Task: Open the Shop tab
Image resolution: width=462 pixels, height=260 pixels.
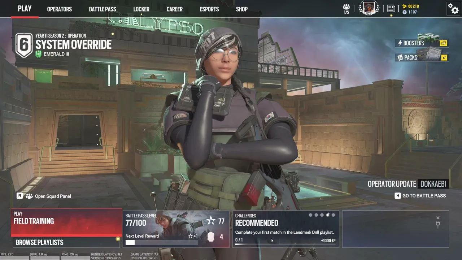Action: coord(242,9)
